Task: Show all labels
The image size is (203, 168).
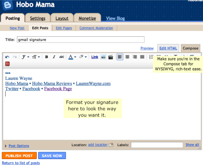Action: point(192,145)
